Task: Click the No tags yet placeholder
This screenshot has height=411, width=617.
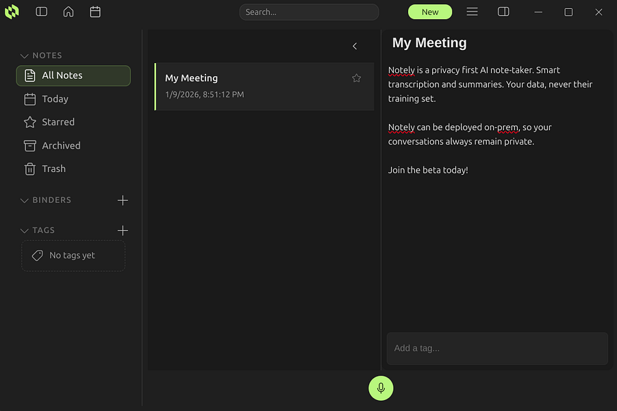Action: tap(73, 256)
